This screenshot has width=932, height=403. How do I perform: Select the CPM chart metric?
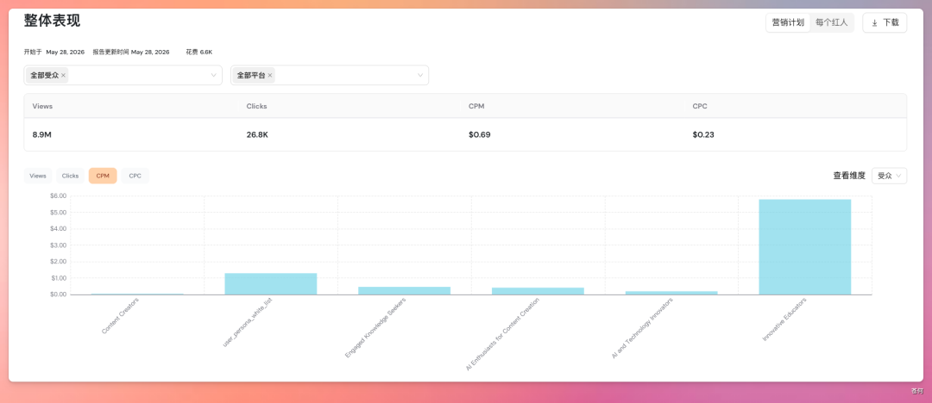[103, 176]
